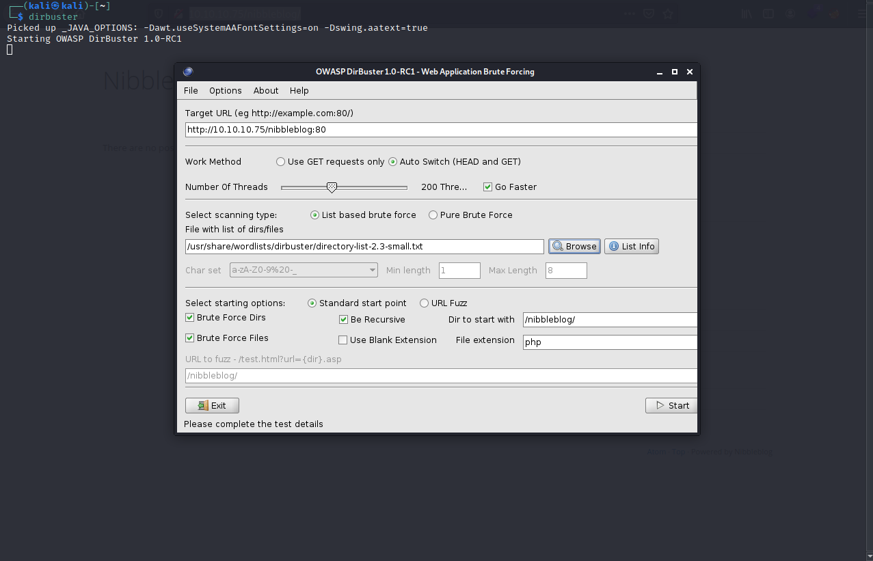
Task: Select Auto Switch (HEAD and GET)
Action: point(455,162)
